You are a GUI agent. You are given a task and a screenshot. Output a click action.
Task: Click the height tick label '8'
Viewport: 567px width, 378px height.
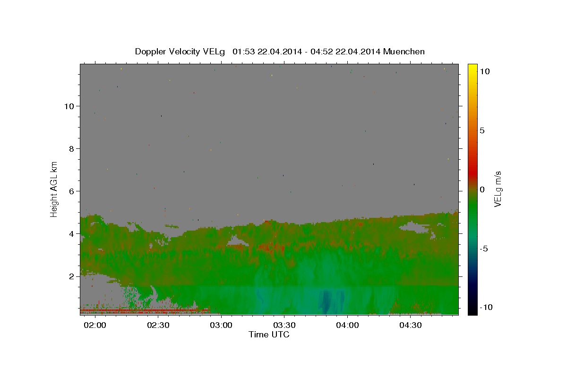[x=72, y=148]
